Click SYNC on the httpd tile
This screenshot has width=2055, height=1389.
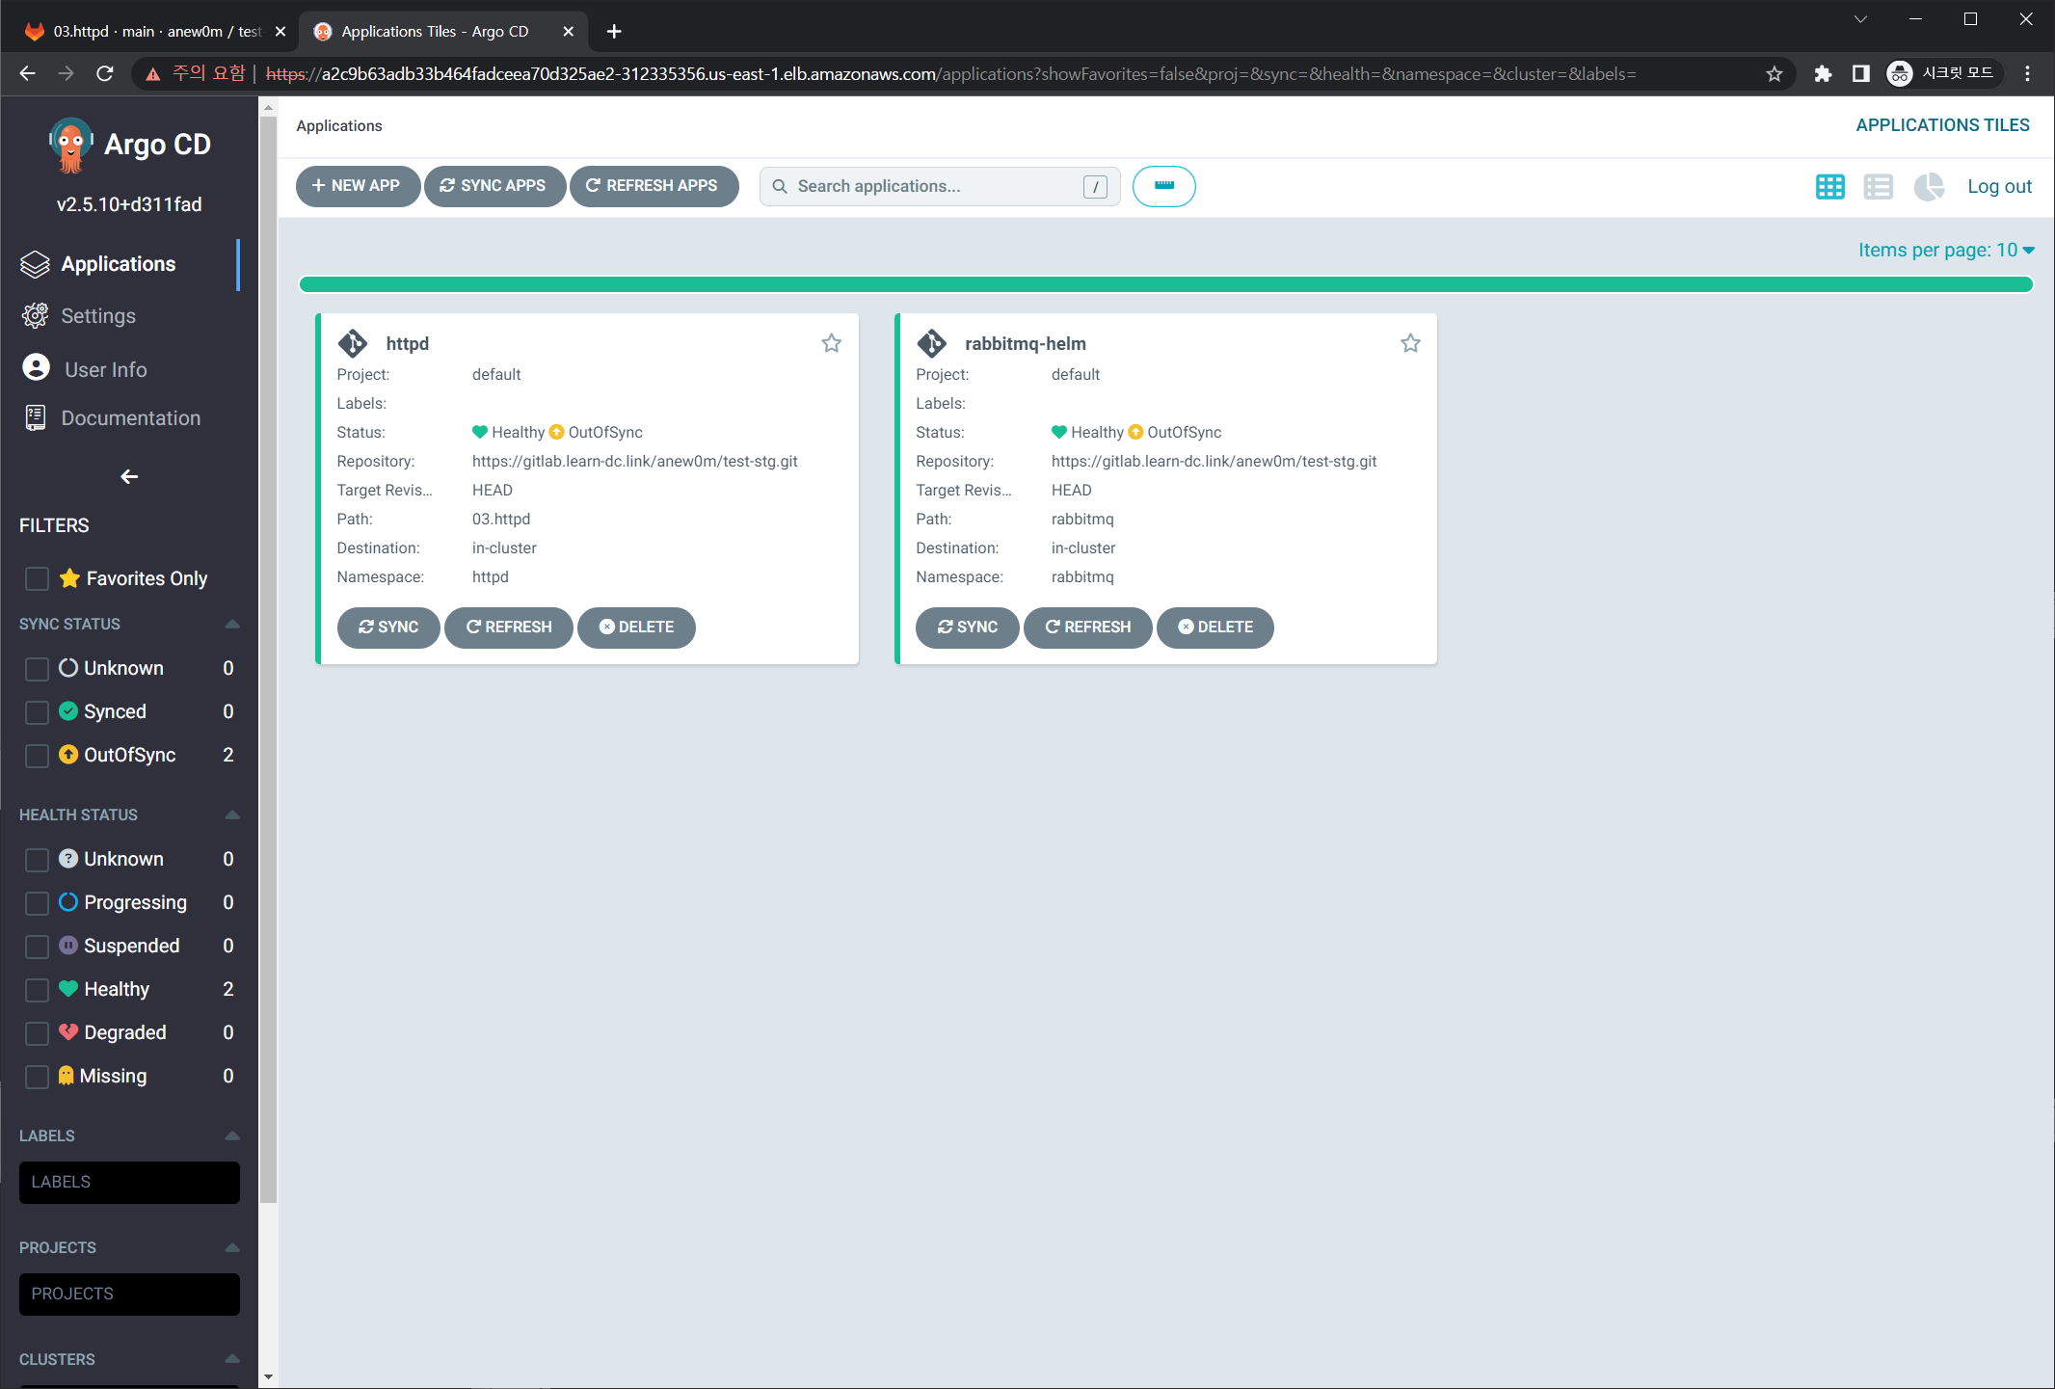[388, 628]
